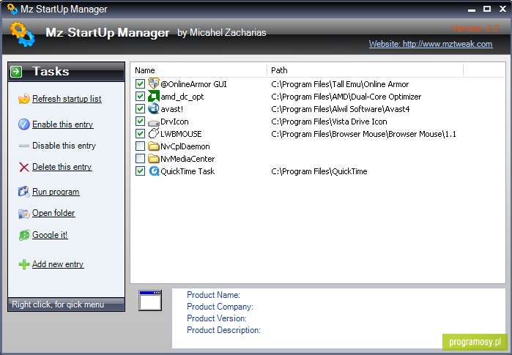Image resolution: width=512 pixels, height=355 pixels.
Task: Select the avast! entry name
Action: click(171, 109)
